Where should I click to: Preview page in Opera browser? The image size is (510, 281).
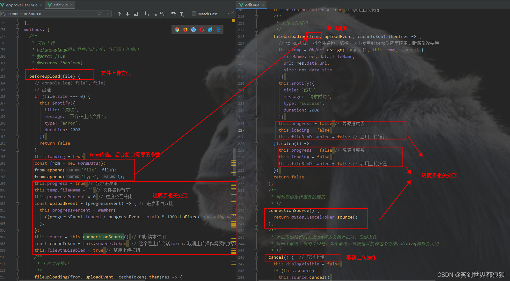point(202,30)
